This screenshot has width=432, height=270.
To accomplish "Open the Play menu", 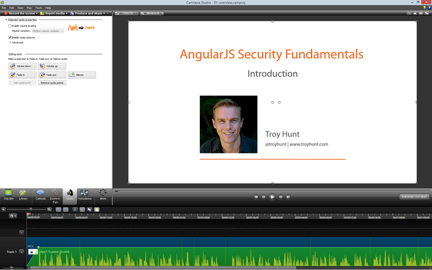I will pos(29,8).
